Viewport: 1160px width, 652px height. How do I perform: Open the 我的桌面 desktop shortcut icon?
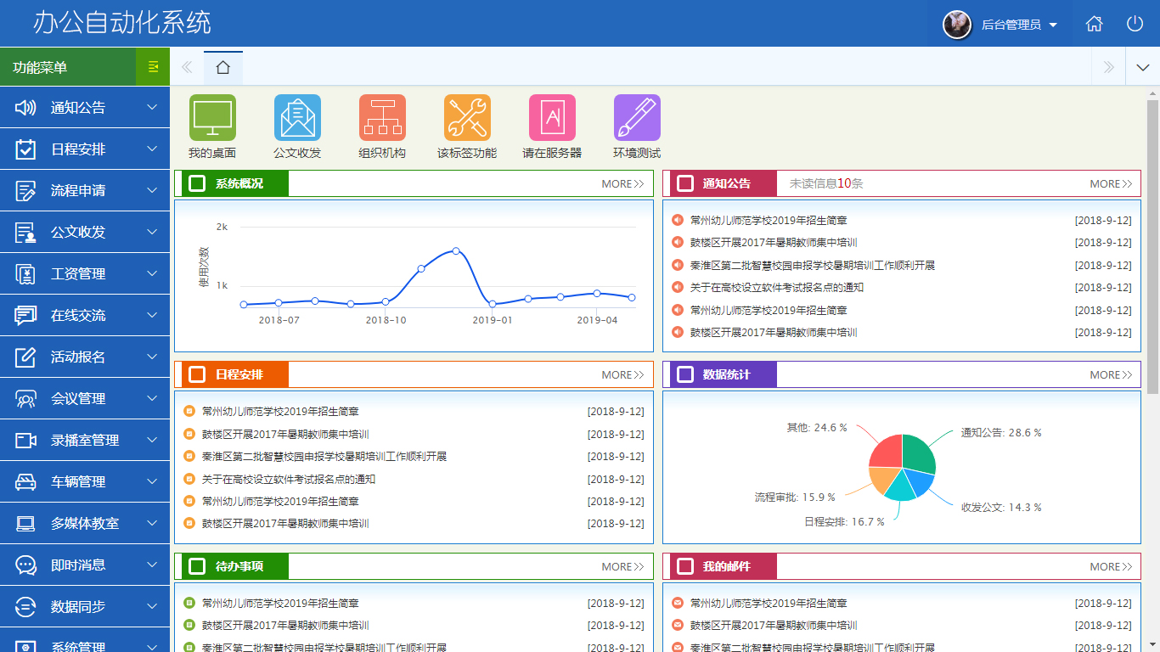pos(212,118)
